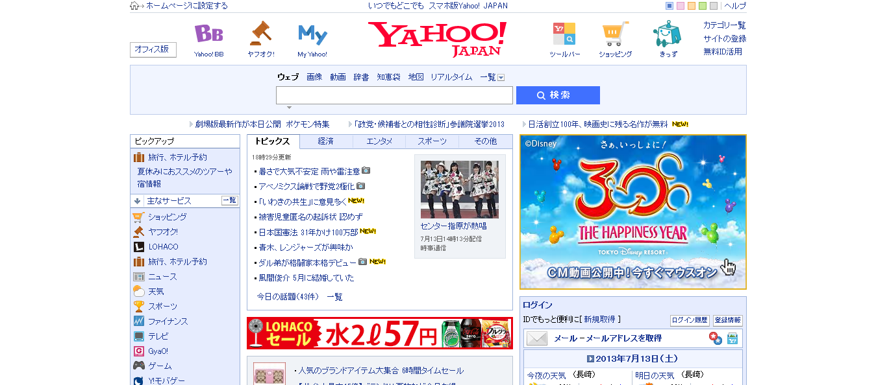
Task: Click camera icon beside 暑さで大気不安定 headline
Action: click(x=366, y=170)
